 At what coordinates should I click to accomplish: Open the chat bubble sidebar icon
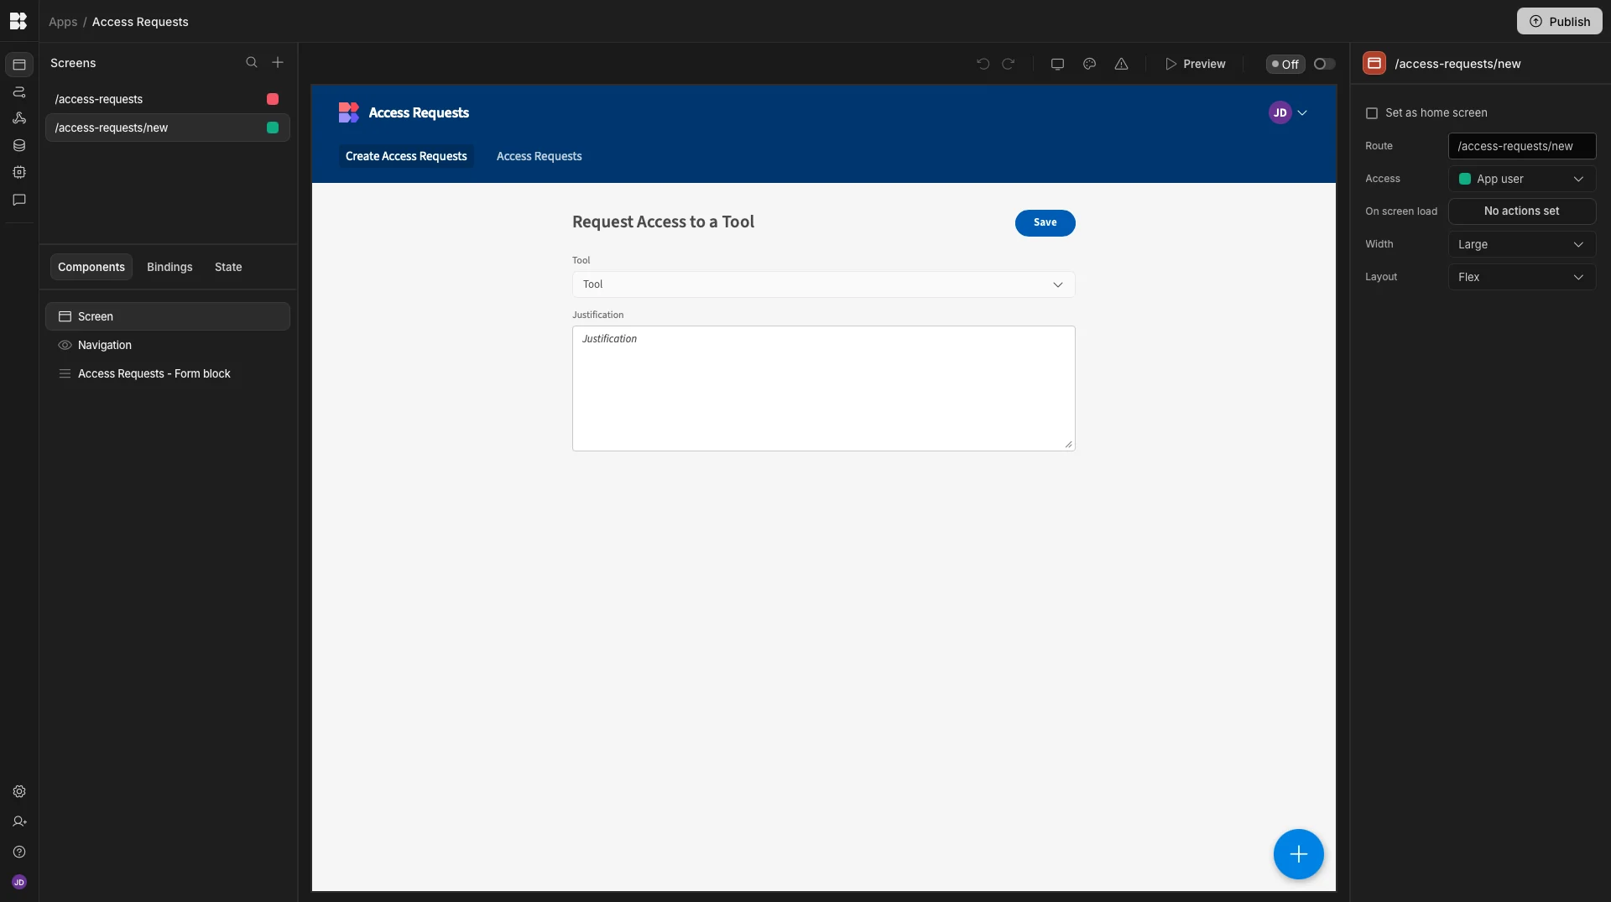(19, 200)
